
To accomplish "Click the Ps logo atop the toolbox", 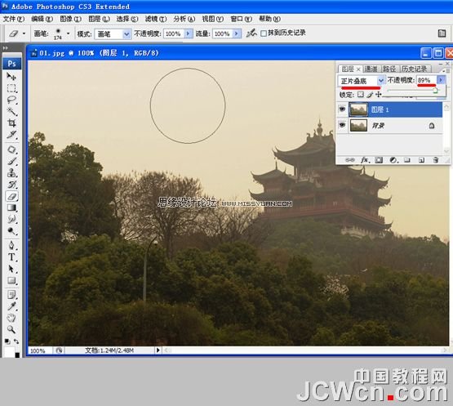I will [x=12, y=64].
